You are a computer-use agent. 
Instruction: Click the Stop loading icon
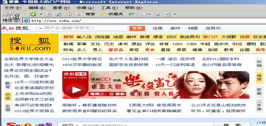coord(48,14)
